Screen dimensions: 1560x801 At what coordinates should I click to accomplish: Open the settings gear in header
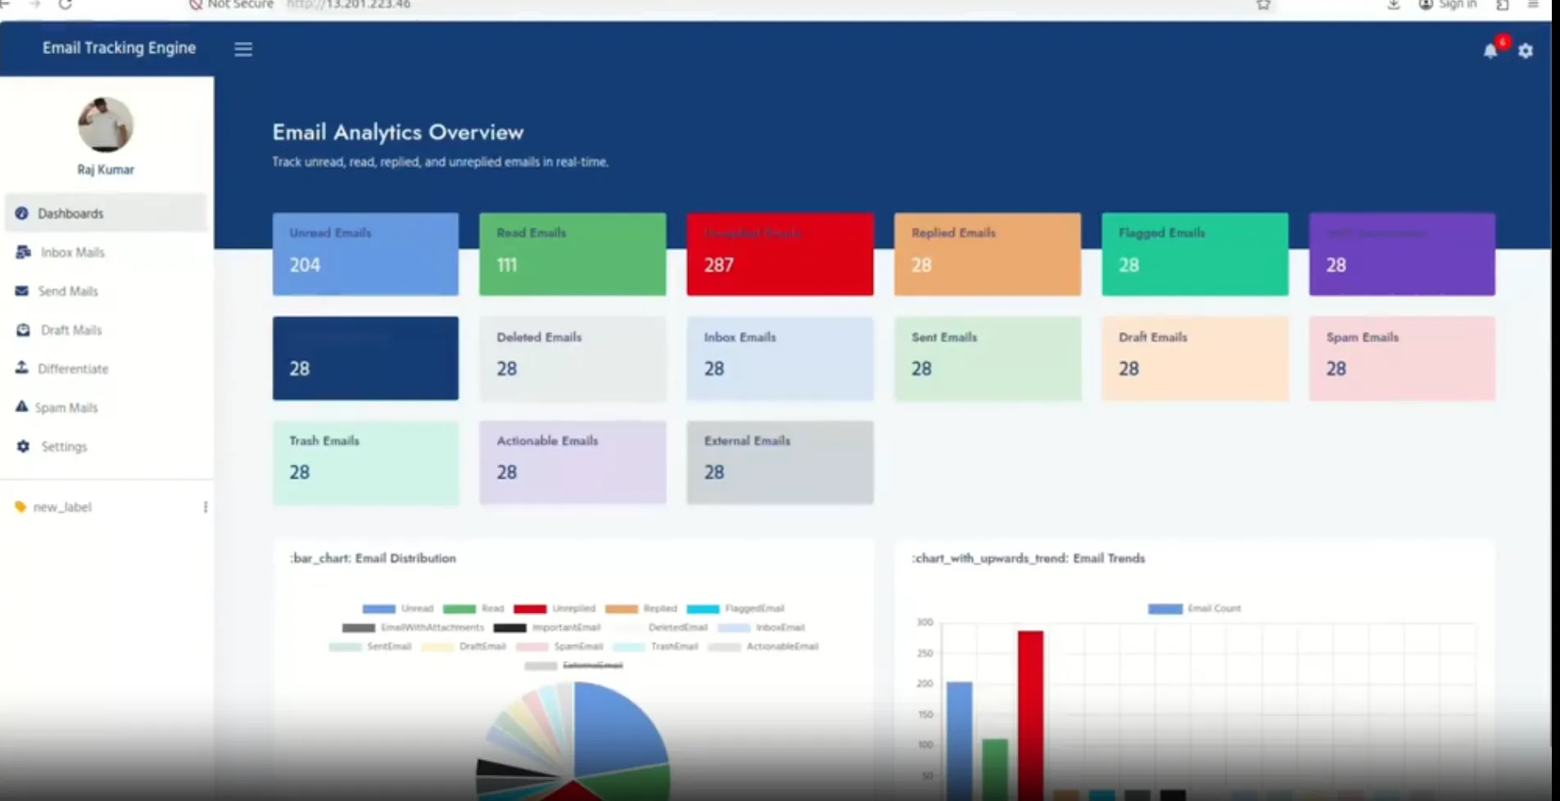click(1526, 51)
